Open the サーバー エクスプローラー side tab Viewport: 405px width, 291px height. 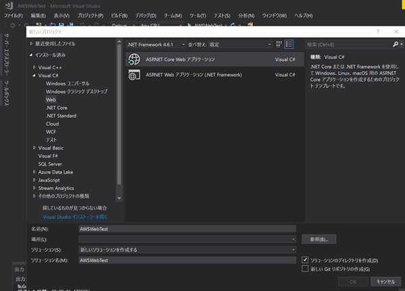(7, 55)
